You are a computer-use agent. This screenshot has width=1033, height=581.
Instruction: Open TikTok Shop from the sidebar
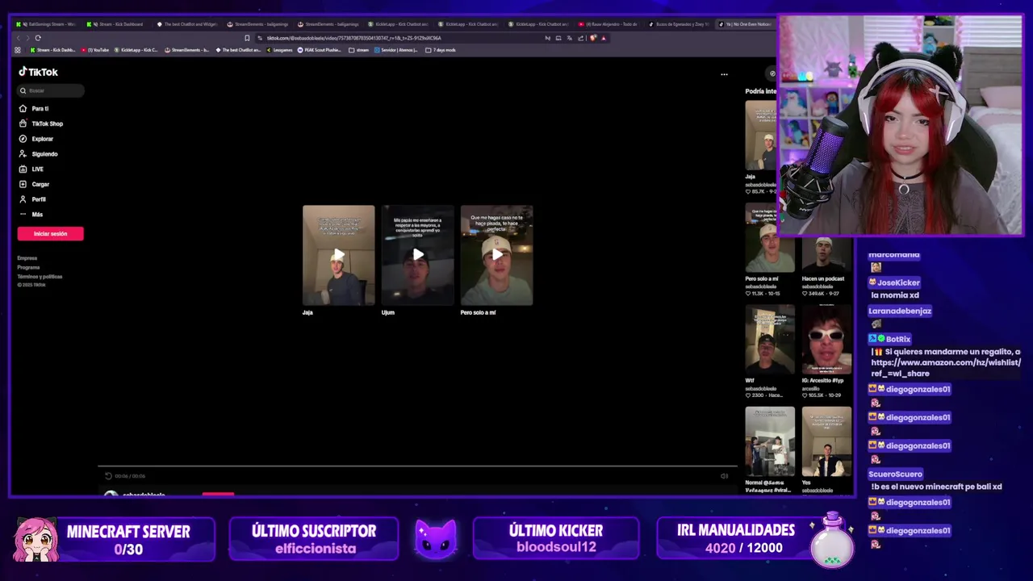[x=41, y=123]
